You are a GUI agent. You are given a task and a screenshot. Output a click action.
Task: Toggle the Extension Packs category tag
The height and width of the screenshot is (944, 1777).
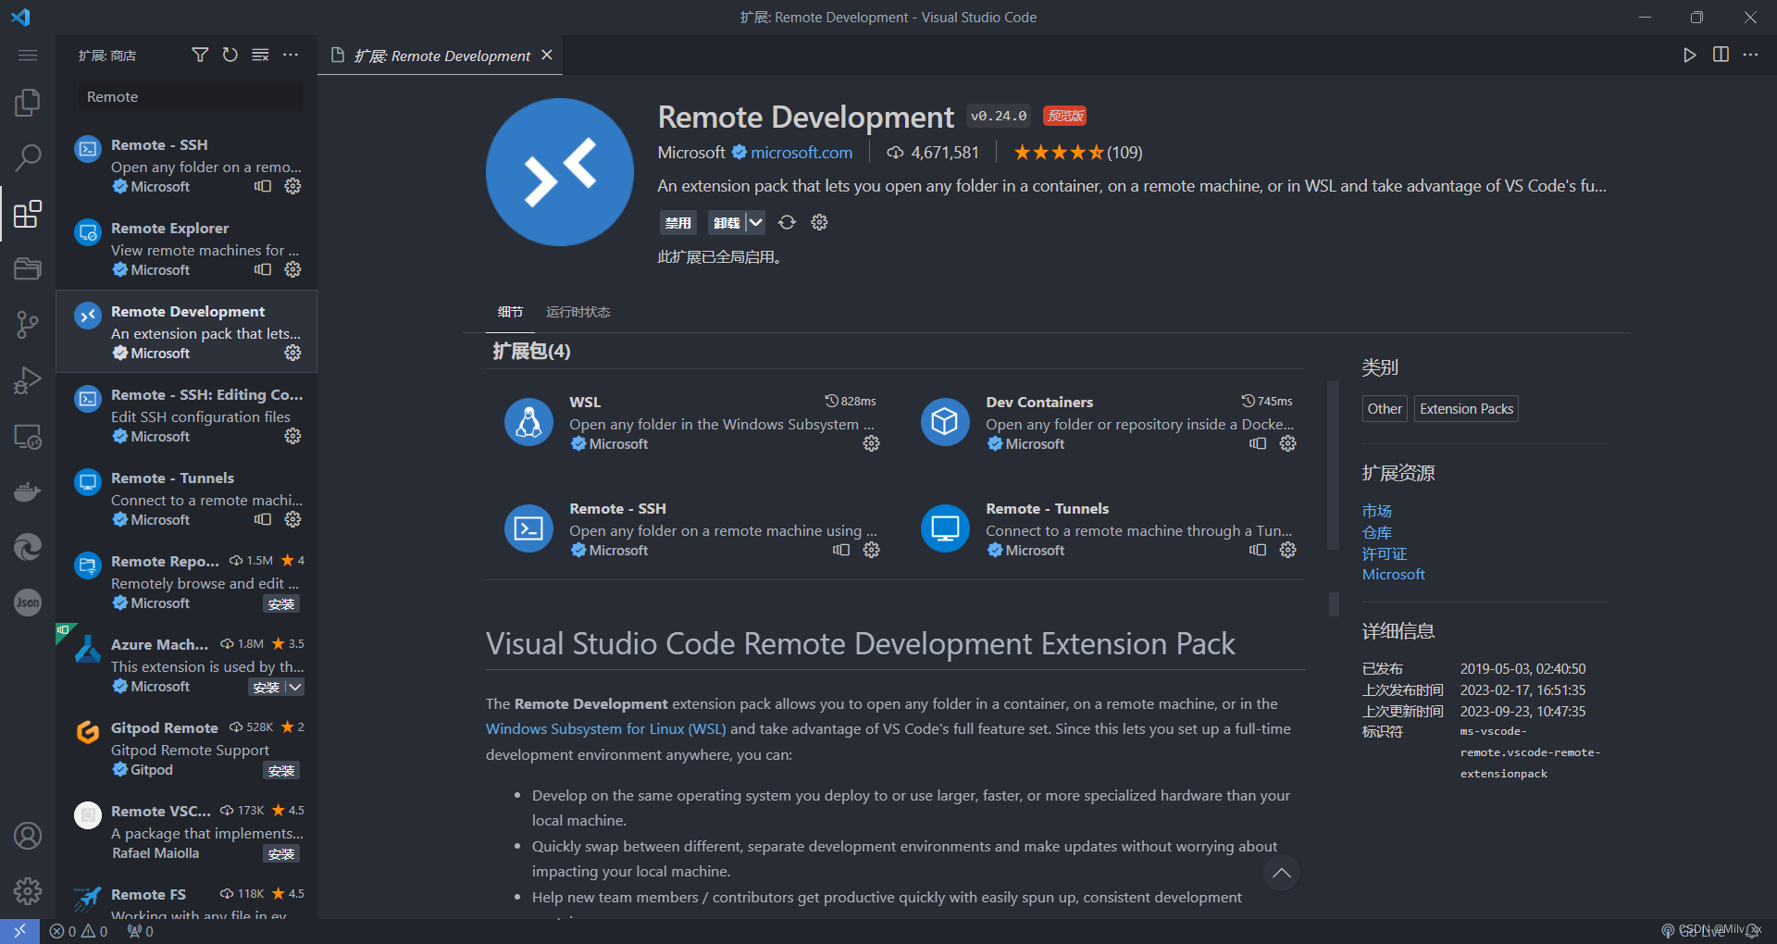point(1465,408)
